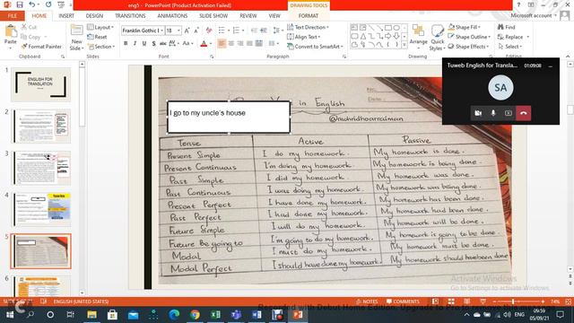The height and width of the screenshot is (323, 574).
Task: Switch to the TRANSITIONS tab
Action: point(130,16)
